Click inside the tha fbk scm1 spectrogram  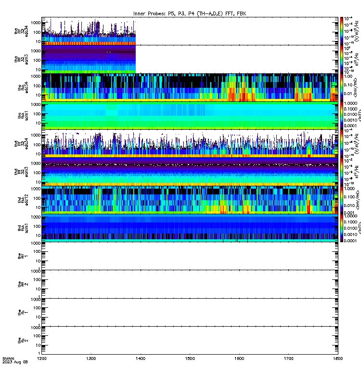tap(190, 115)
